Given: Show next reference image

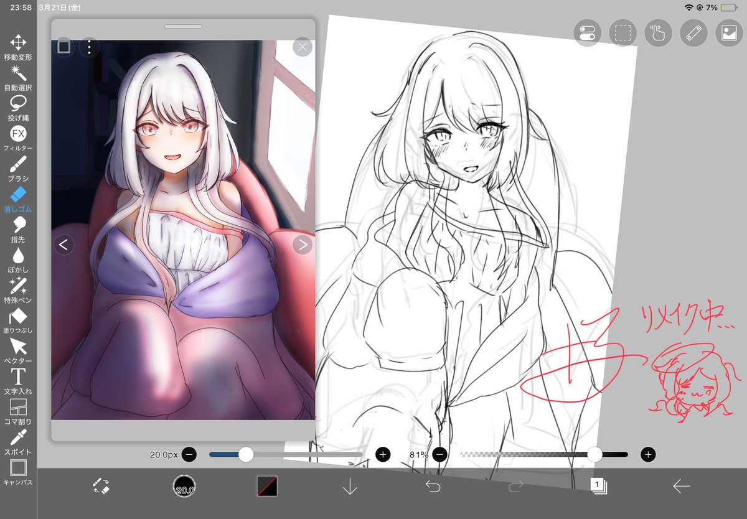Looking at the screenshot, I should point(303,245).
